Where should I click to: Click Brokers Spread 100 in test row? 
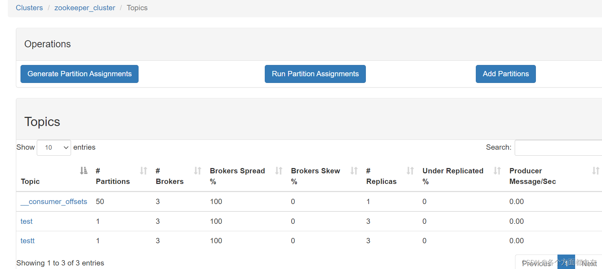coord(216,221)
